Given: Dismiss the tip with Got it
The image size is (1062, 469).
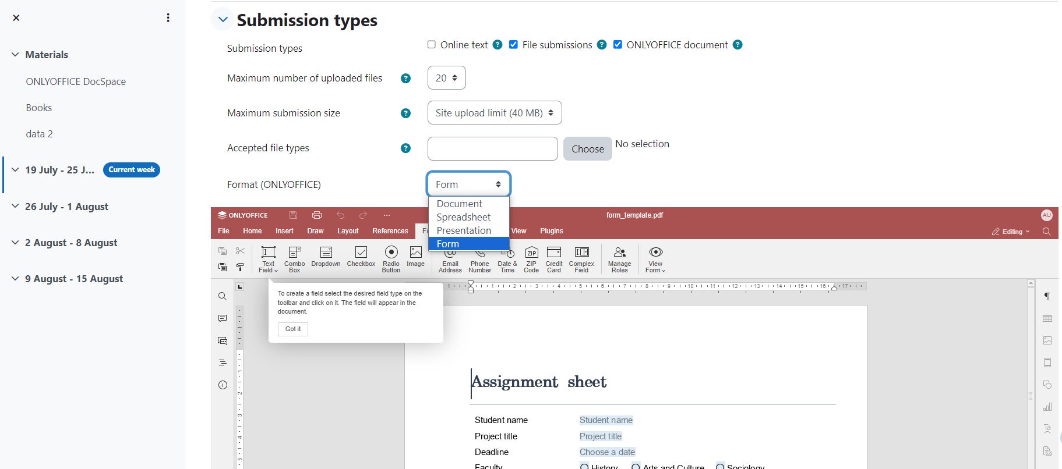Looking at the screenshot, I should (293, 329).
